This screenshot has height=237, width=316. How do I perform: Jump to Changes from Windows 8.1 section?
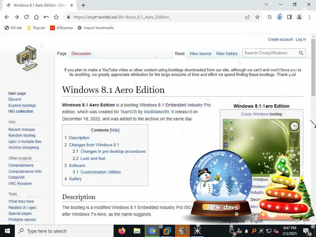tap(94, 145)
